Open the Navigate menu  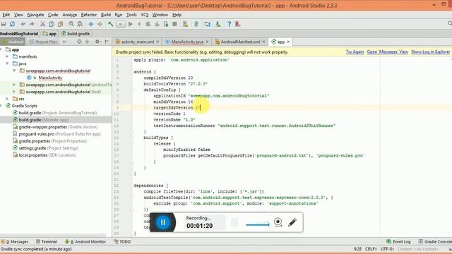tap(35, 15)
